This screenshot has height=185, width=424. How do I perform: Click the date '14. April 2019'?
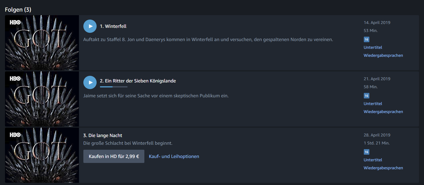(x=377, y=23)
